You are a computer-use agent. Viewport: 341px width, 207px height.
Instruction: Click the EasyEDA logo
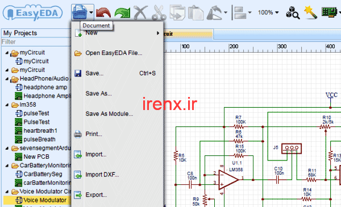(32, 12)
